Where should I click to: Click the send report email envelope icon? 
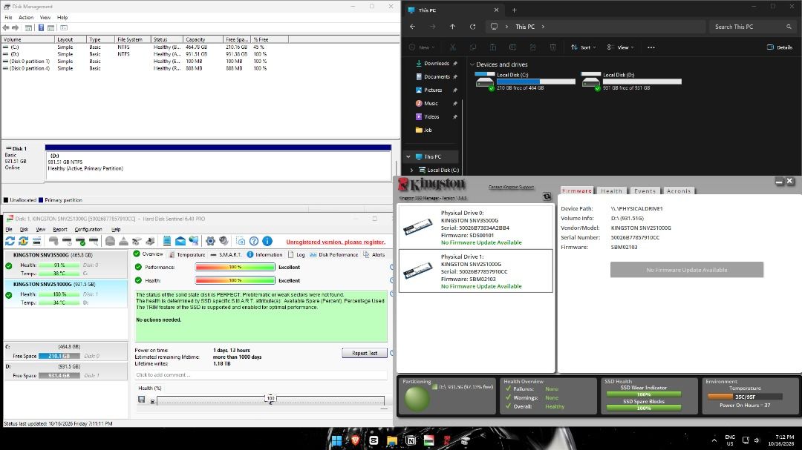click(x=180, y=241)
